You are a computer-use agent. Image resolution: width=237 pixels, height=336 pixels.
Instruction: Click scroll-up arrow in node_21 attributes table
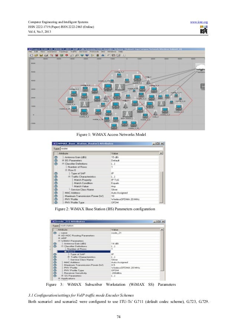pyautogui.click(x=162, y=230)
